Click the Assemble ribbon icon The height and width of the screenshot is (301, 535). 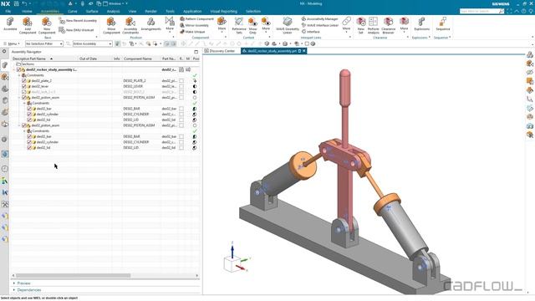(10, 24)
